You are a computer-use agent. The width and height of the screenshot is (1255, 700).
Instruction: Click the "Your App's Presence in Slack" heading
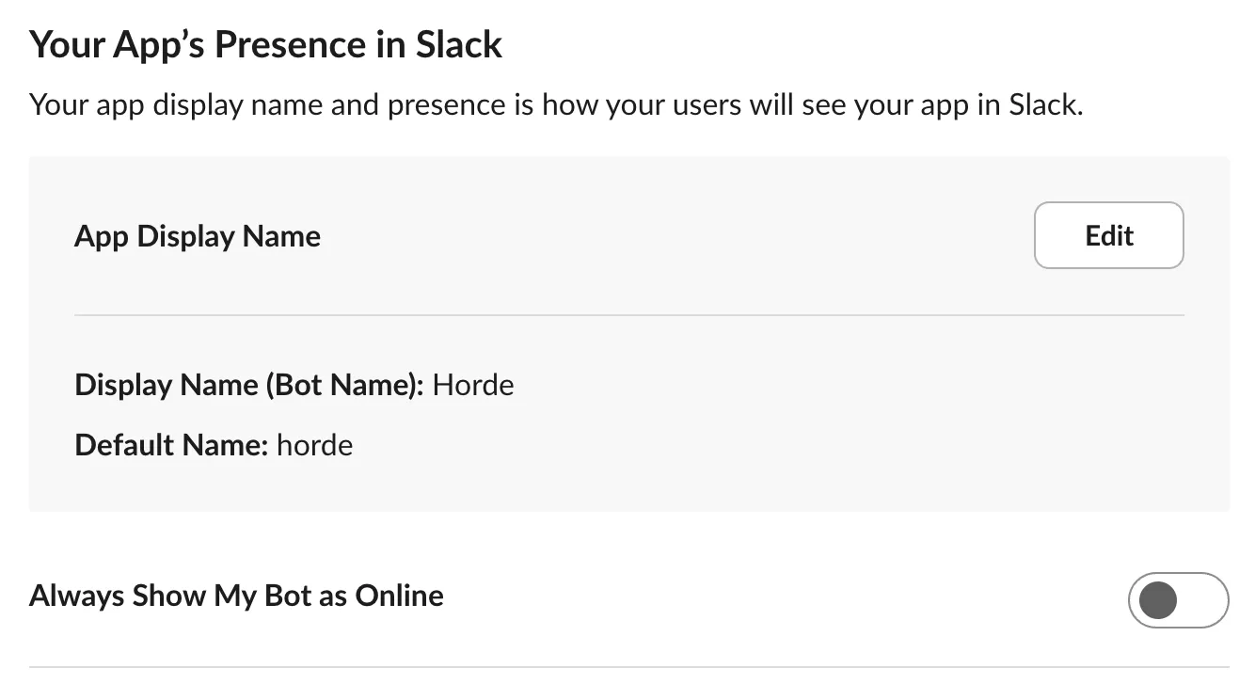[x=265, y=44]
